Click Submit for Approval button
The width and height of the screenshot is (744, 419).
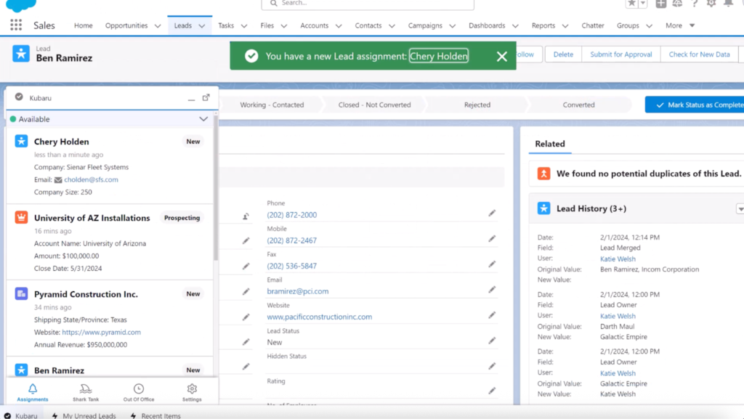(620, 54)
